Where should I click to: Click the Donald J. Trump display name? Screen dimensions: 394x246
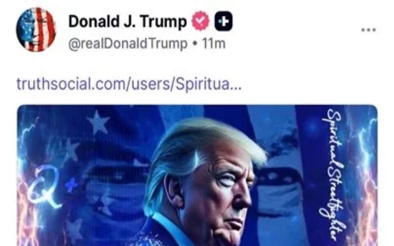pos(128,21)
